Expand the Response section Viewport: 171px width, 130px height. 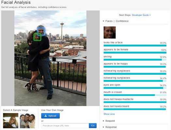pos(110,127)
